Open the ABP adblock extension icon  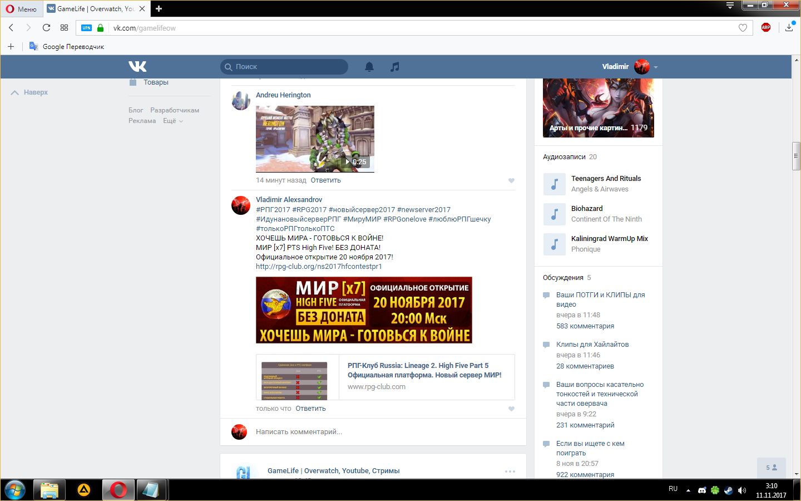coord(766,27)
